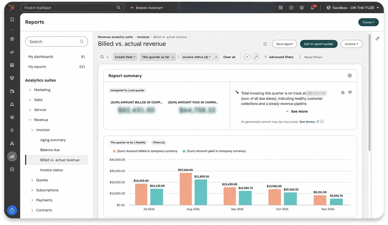This screenshot has width=388, height=225.
Task: Give thumbs up on AI summary
Action: (343, 92)
